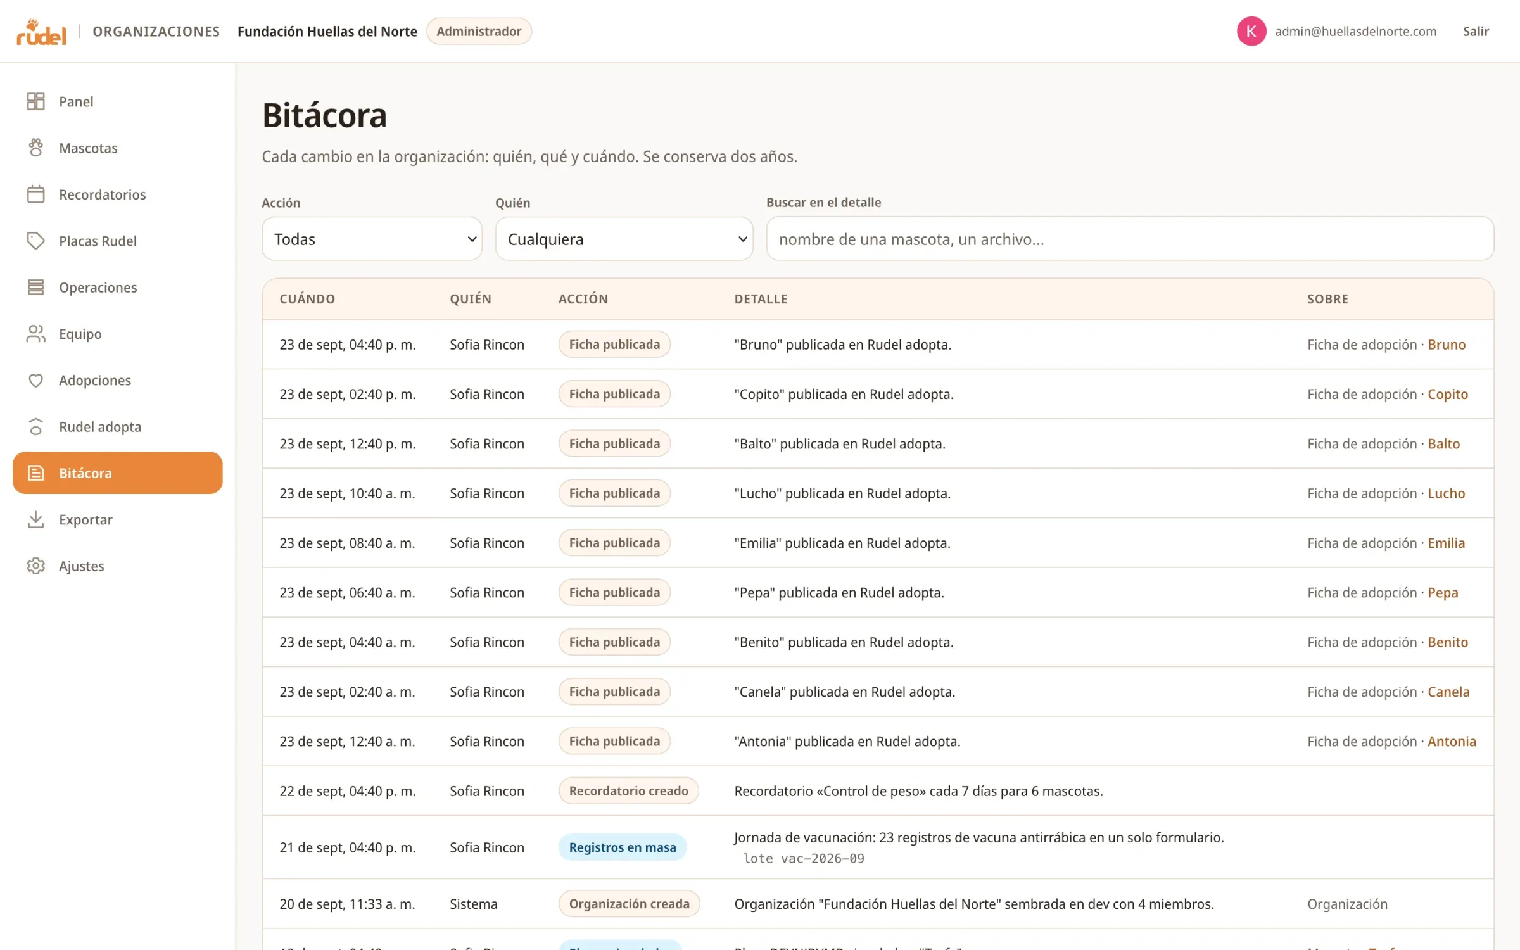The image size is (1520, 950).
Task: Click the Recordatorio creado action tag
Action: click(x=628, y=790)
